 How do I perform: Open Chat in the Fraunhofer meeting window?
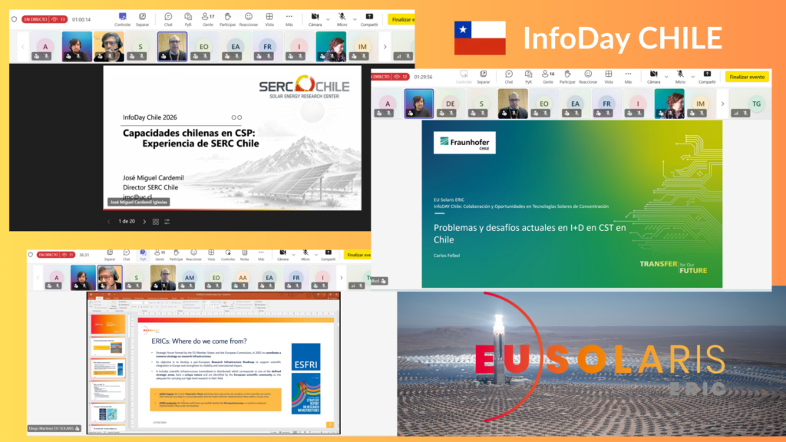pyautogui.click(x=509, y=77)
